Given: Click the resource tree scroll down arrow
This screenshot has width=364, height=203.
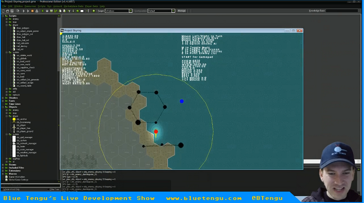Looking at the screenshot, I should pyautogui.click(x=59, y=182).
